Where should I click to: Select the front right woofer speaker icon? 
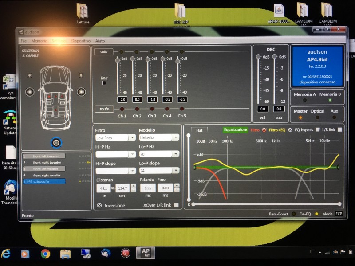pyautogui.click(x=81, y=92)
